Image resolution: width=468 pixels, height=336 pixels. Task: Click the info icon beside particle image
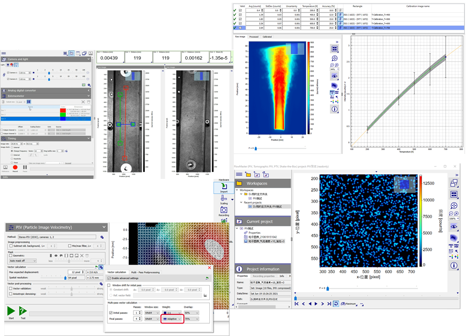click(x=454, y=266)
